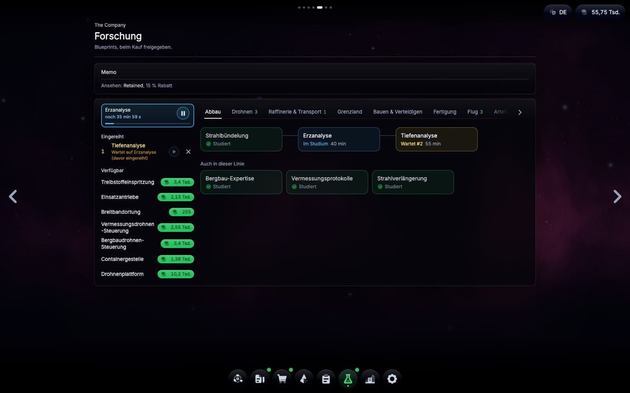
Task: Buy Treibstoffeinspritzung for 3,4 Tsd.
Action: [177, 182]
